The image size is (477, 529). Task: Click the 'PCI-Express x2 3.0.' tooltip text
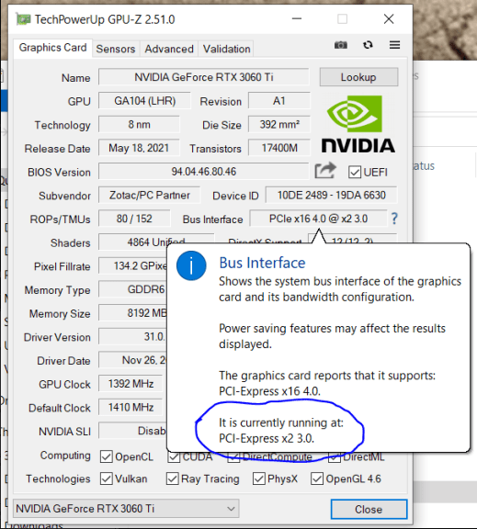coord(267,438)
